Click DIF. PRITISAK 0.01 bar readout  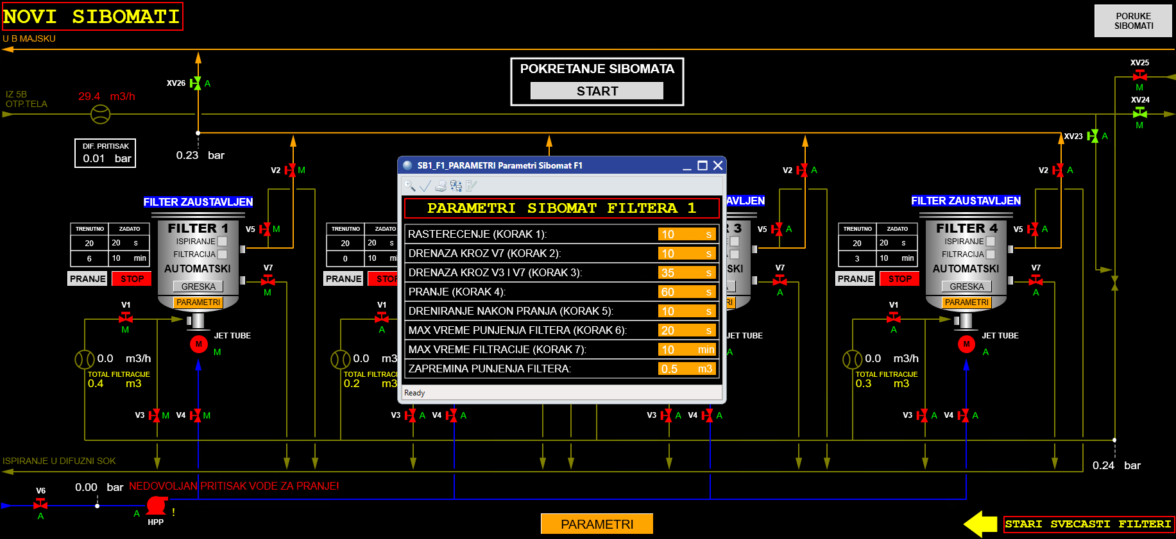tap(106, 158)
